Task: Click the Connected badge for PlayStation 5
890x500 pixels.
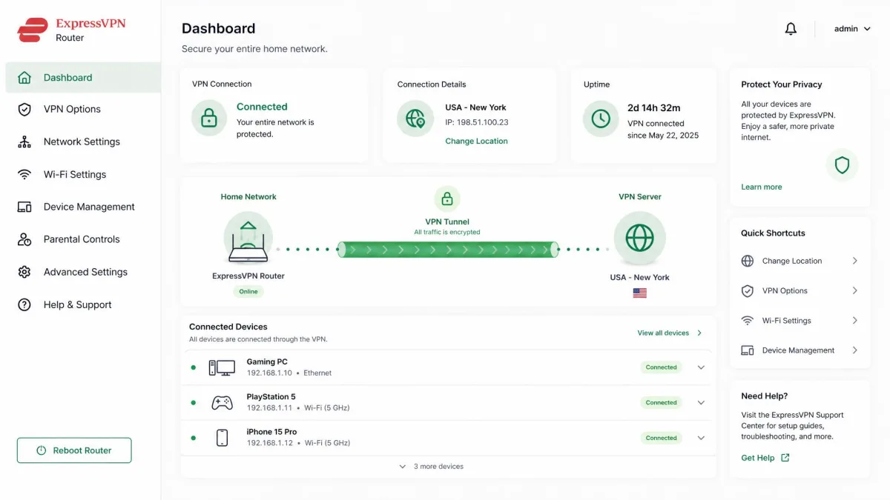Action: [x=661, y=403]
